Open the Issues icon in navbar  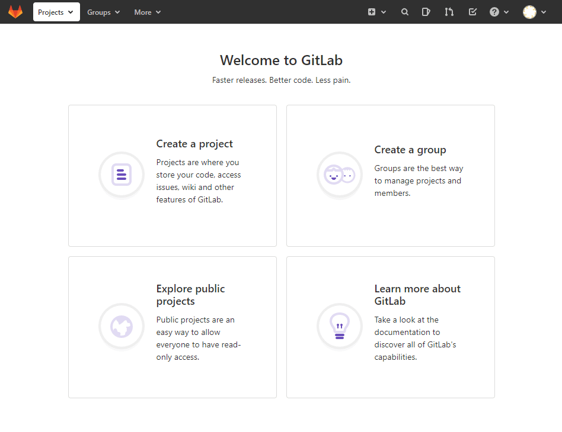click(426, 12)
